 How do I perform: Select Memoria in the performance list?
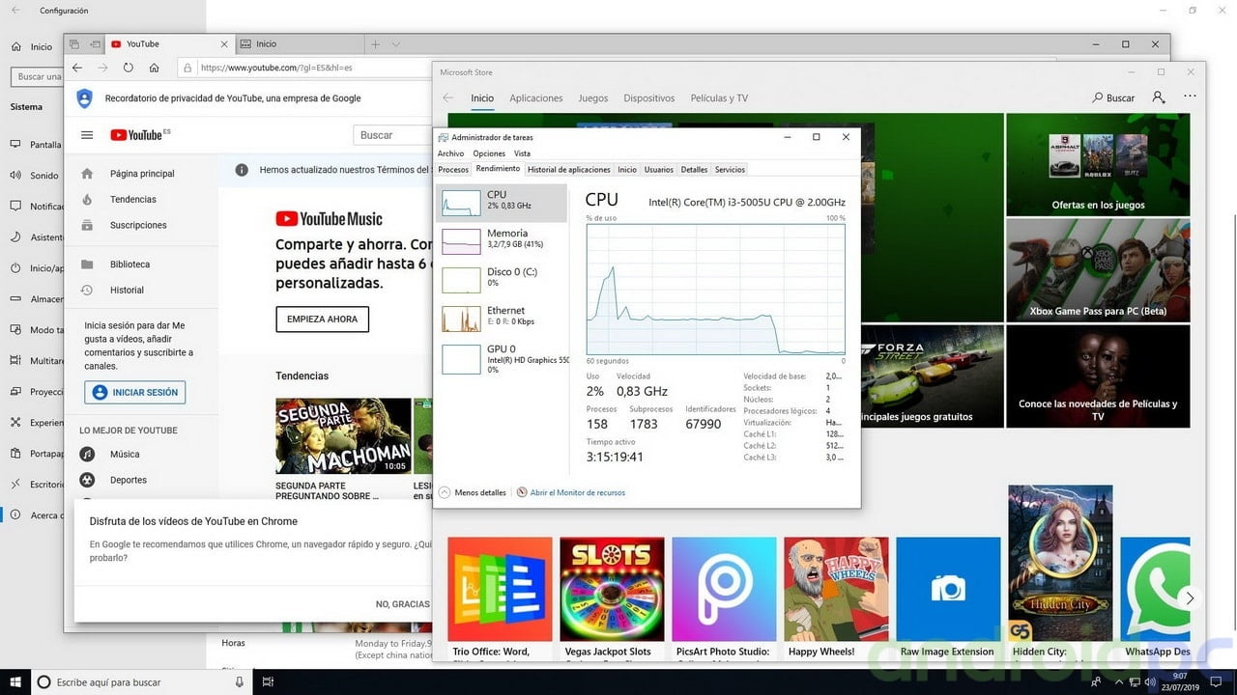pos(502,241)
